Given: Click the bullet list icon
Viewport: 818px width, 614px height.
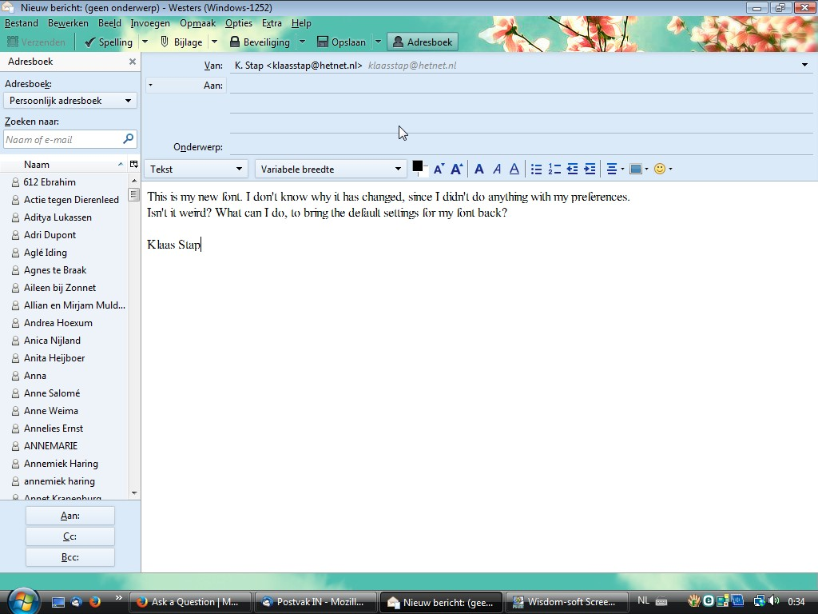Looking at the screenshot, I should click(537, 169).
